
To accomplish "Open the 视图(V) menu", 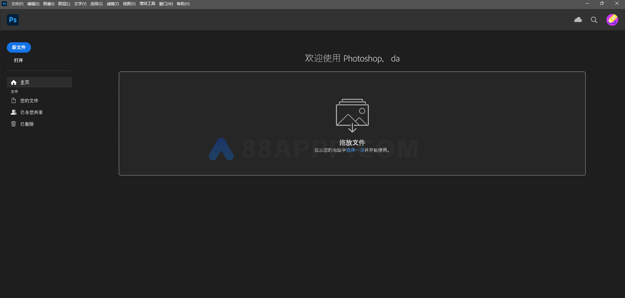I will 129,4.
